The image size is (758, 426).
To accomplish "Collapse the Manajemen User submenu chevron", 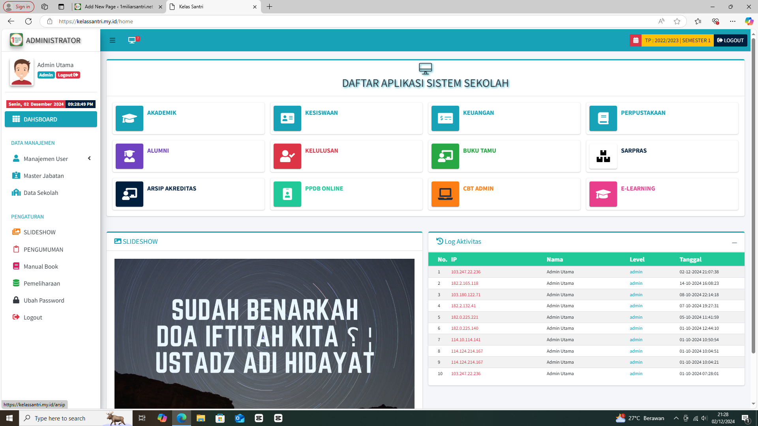I will [x=89, y=158].
